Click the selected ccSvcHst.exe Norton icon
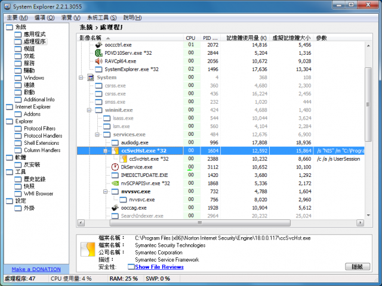The height and width of the screenshot is (286, 382). coord(115,151)
